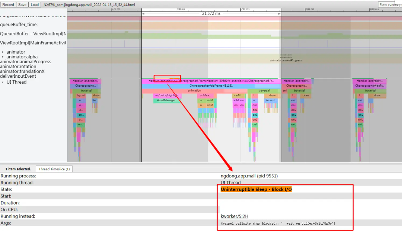402x231 pixels.
Task: Open the Flow events option
Action: (x=389, y=4)
